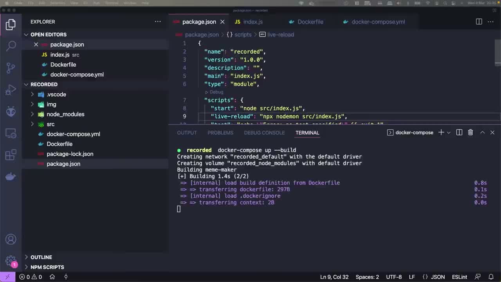The height and width of the screenshot is (282, 501).
Task: Switch to the Dockerfile editor tab
Action: pos(310,22)
